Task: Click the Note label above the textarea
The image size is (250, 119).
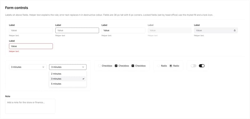Action: pos(7,96)
